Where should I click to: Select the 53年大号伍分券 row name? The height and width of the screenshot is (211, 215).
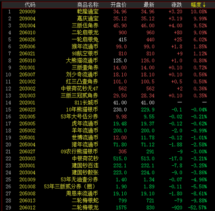coord(79,117)
